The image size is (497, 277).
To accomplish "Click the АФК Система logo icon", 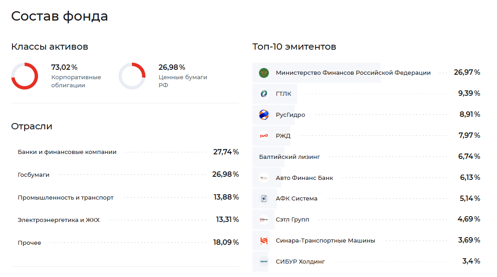I will (264, 199).
